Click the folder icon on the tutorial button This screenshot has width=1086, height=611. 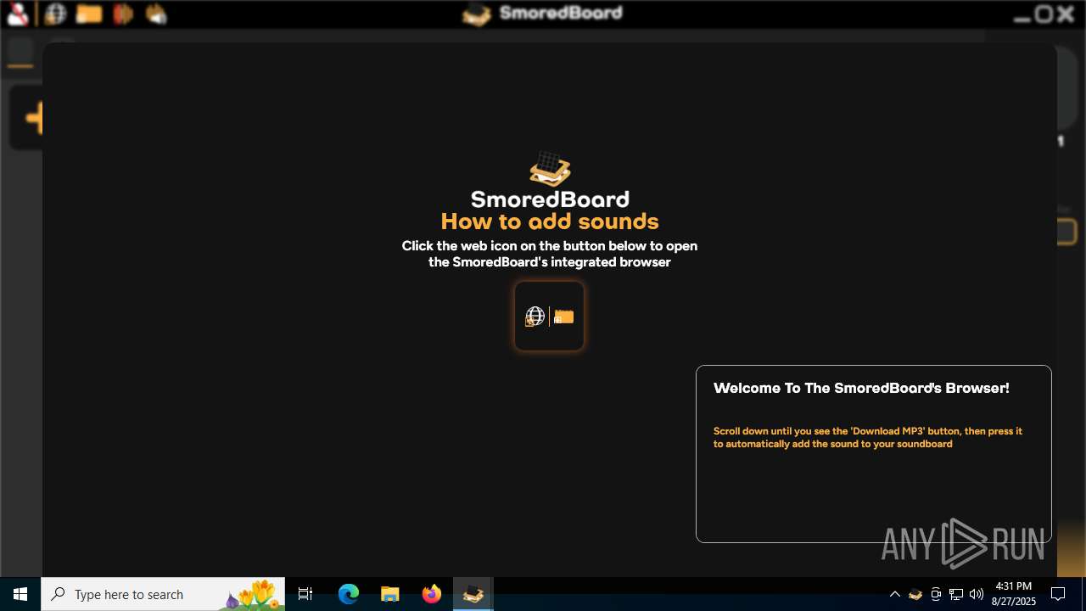[x=563, y=317]
